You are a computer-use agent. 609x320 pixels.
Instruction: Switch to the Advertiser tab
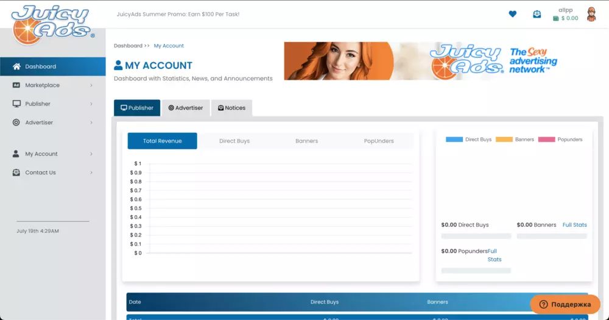[x=186, y=108]
